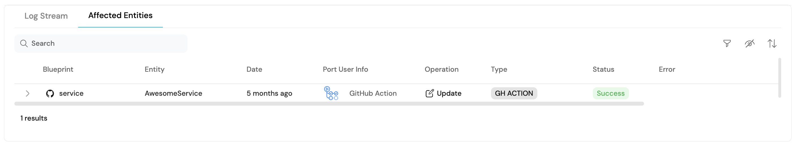This screenshot has height=146, width=795.
Task: Click the sort arrows icon
Action: click(x=772, y=43)
